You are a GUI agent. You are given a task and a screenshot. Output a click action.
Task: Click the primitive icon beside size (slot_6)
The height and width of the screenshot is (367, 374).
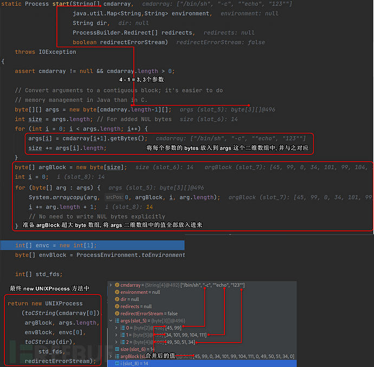pyautogui.click(x=117, y=349)
